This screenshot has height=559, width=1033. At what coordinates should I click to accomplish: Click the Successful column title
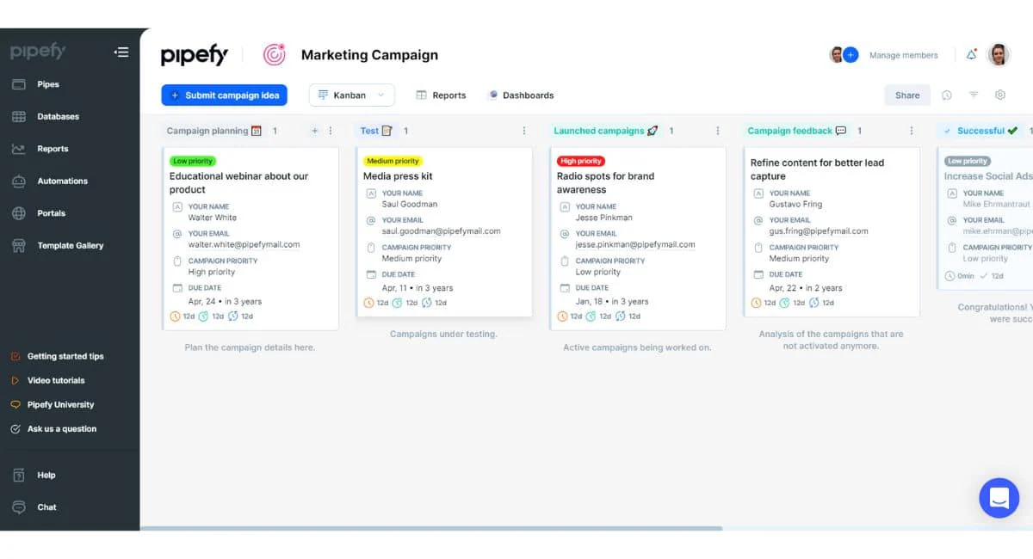coord(980,131)
